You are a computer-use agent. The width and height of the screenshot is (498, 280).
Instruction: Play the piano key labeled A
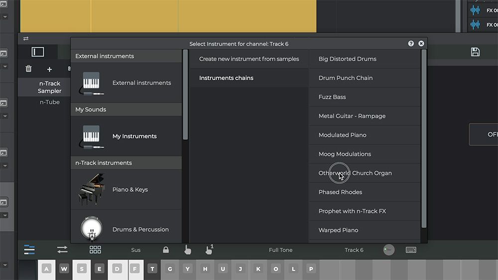point(46,269)
